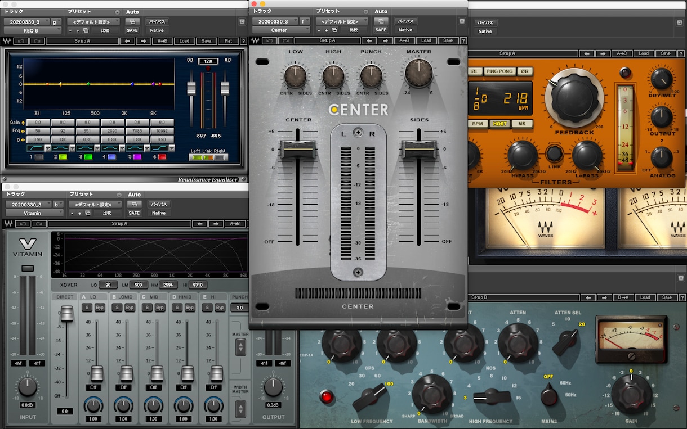Click the filters LINK knob button
Screen dimensions: 687x429
click(x=554, y=153)
